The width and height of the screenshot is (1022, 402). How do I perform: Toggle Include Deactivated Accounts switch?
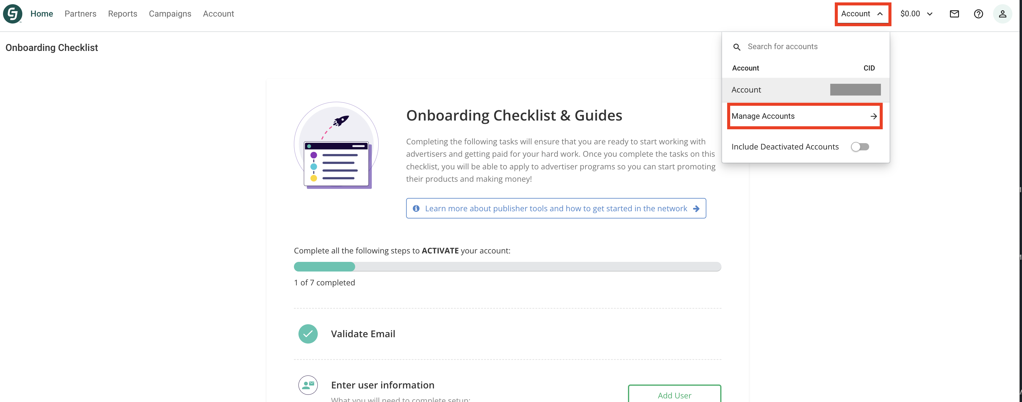click(860, 147)
